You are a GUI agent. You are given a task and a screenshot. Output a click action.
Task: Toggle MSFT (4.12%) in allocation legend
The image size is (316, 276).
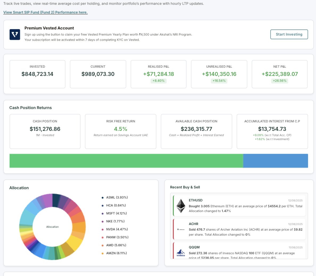114,213
